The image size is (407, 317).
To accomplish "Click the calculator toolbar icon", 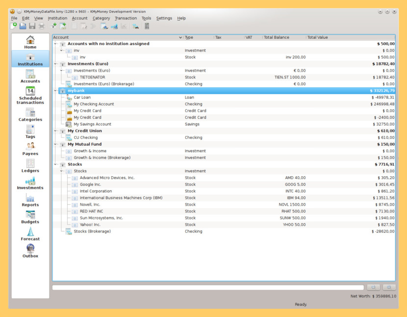I will click(147, 26).
